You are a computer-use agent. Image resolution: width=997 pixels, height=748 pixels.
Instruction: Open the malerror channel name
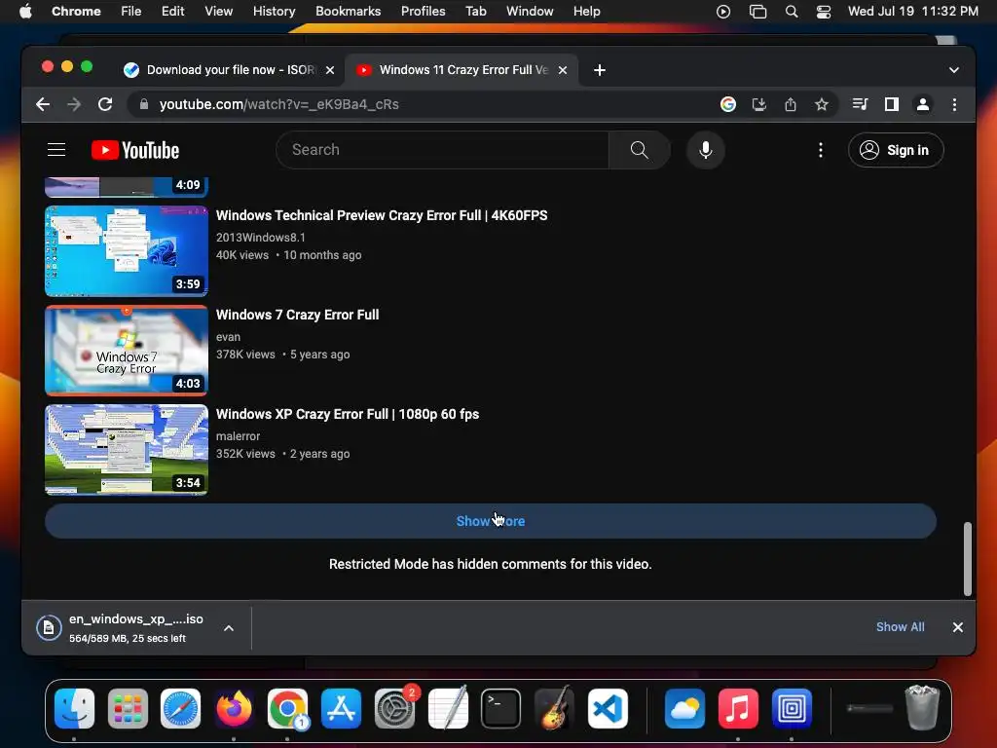[238, 436]
